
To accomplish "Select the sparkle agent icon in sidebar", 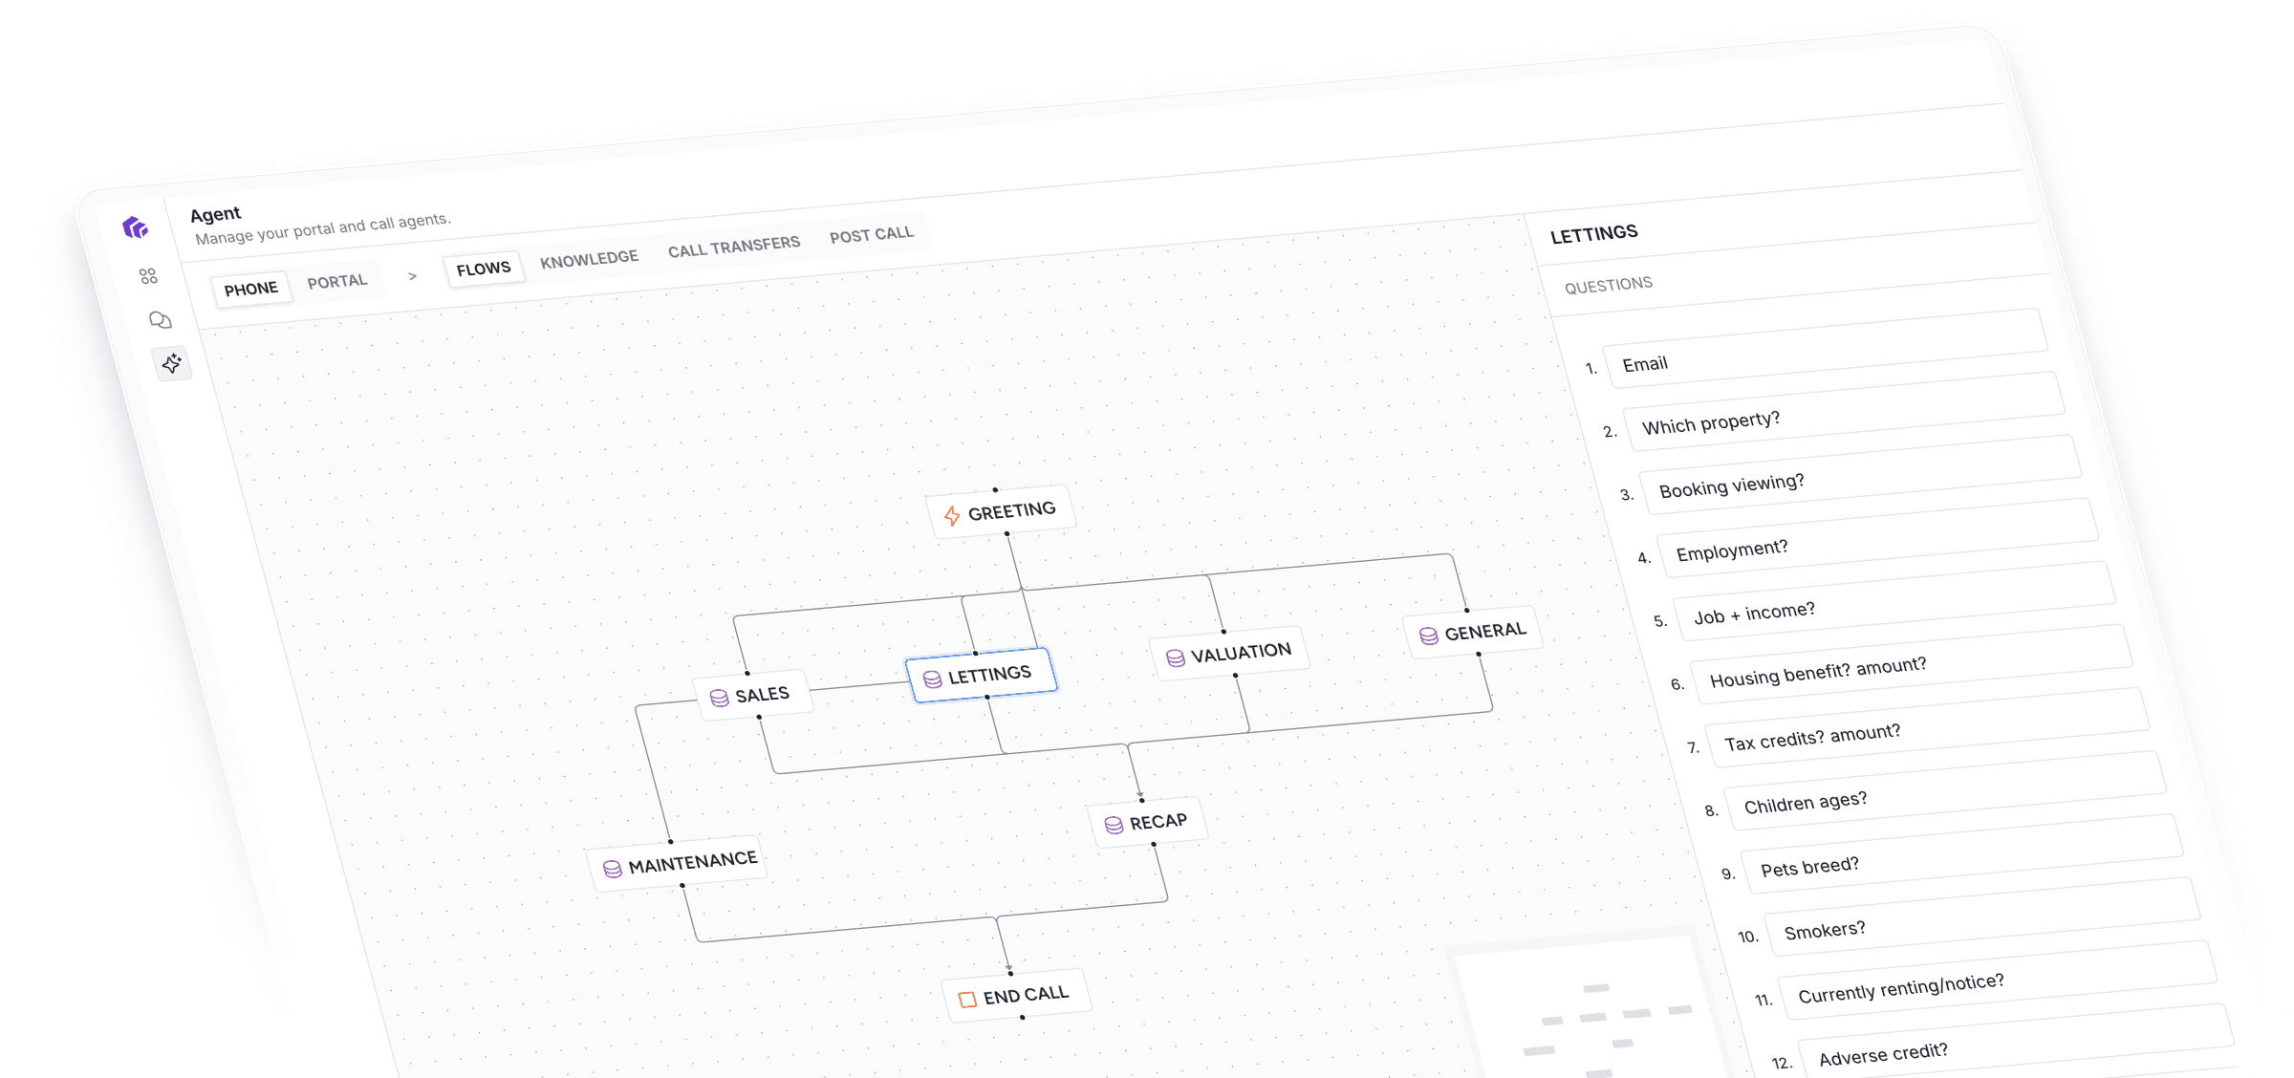I will point(172,363).
